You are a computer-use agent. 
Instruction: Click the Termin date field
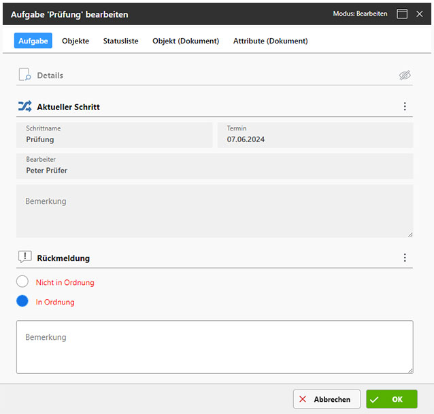coord(315,135)
